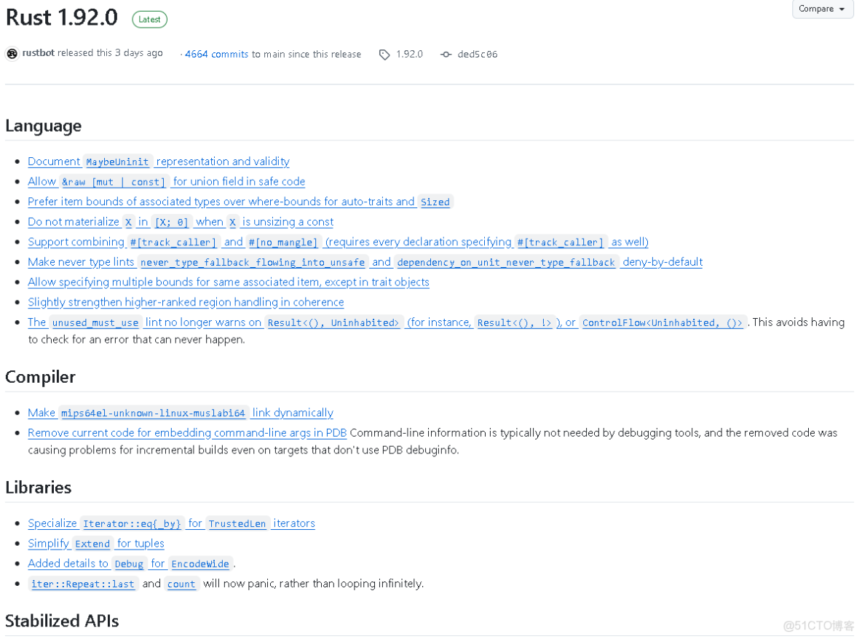Click the Latest release badge

click(x=149, y=19)
